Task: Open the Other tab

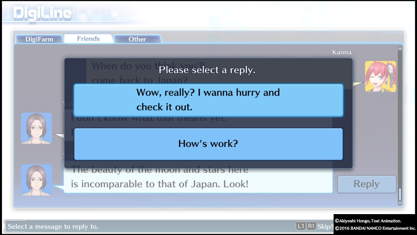Action: [x=137, y=39]
